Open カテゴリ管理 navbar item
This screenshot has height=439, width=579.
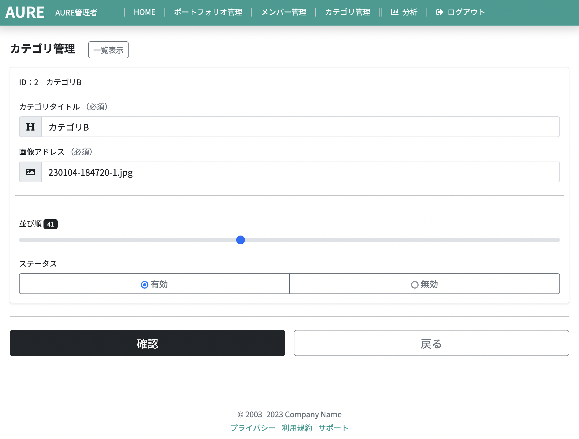(348, 12)
